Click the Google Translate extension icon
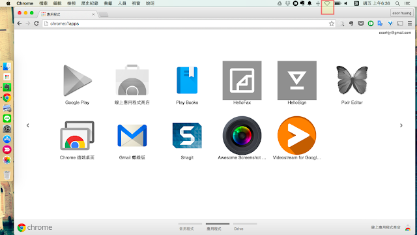Viewport: 417px width, 235px height. pyautogui.click(x=380, y=23)
